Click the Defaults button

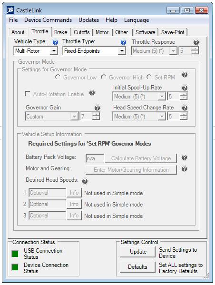point(138,267)
